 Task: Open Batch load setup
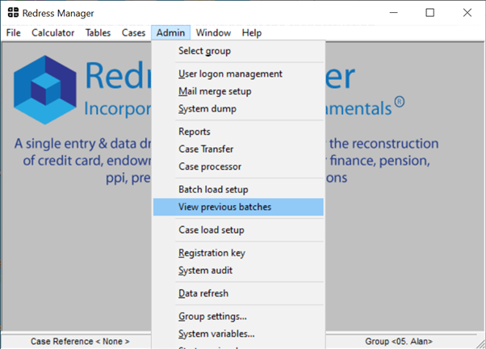pyautogui.click(x=238, y=190)
